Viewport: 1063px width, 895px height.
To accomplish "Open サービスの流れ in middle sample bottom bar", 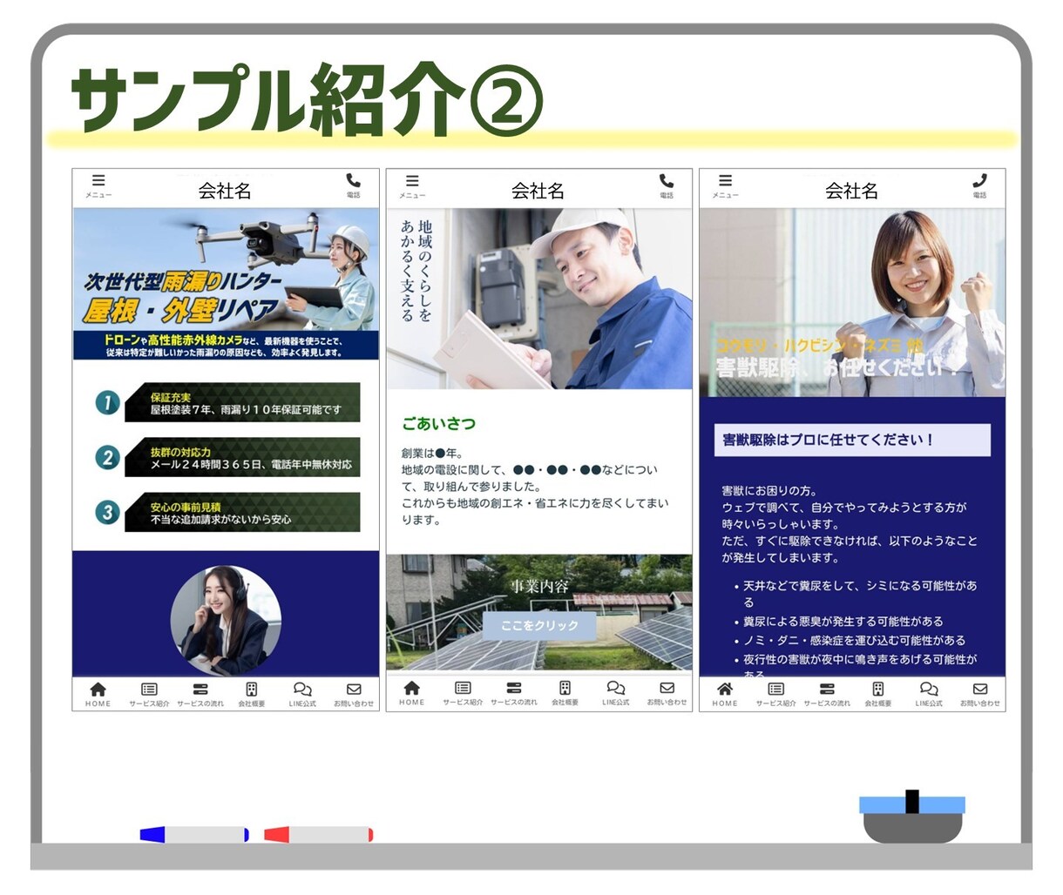I will tap(514, 693).
